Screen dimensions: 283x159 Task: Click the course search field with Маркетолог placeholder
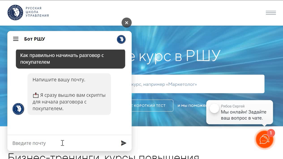point(198,84)
